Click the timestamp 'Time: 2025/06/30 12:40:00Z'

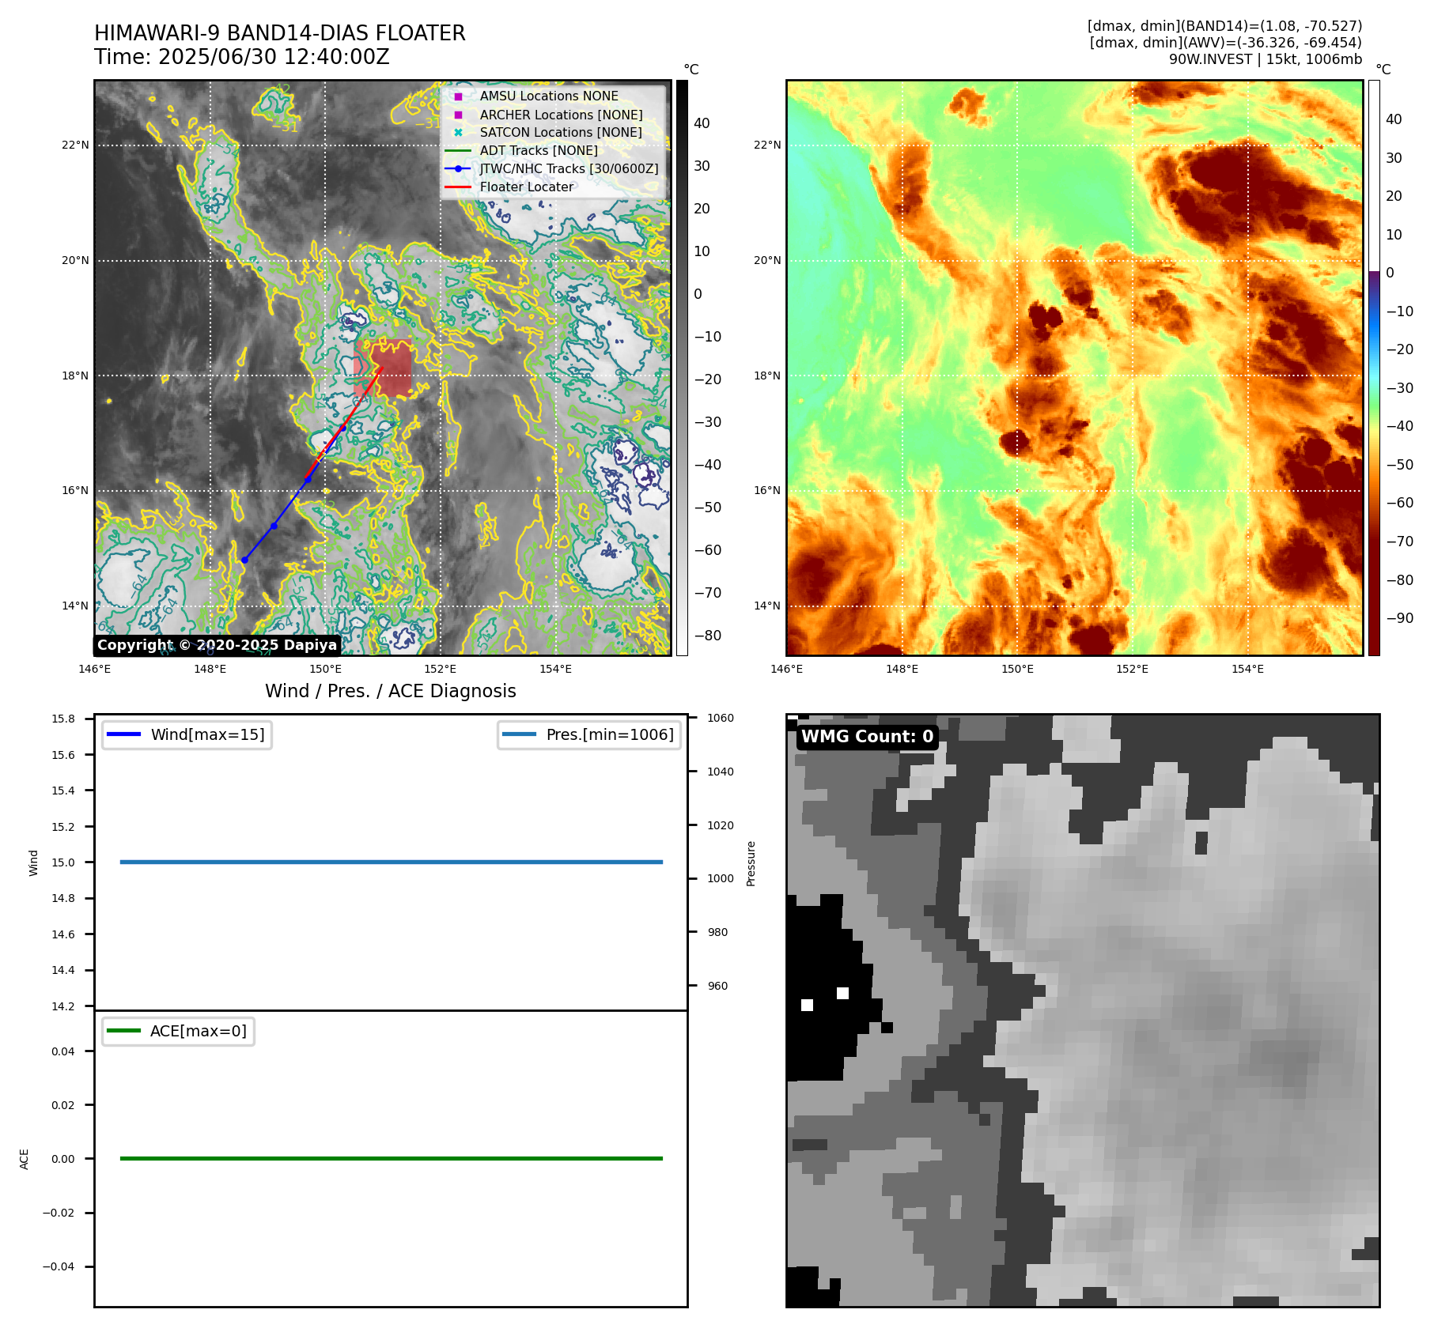pos(242,57)
